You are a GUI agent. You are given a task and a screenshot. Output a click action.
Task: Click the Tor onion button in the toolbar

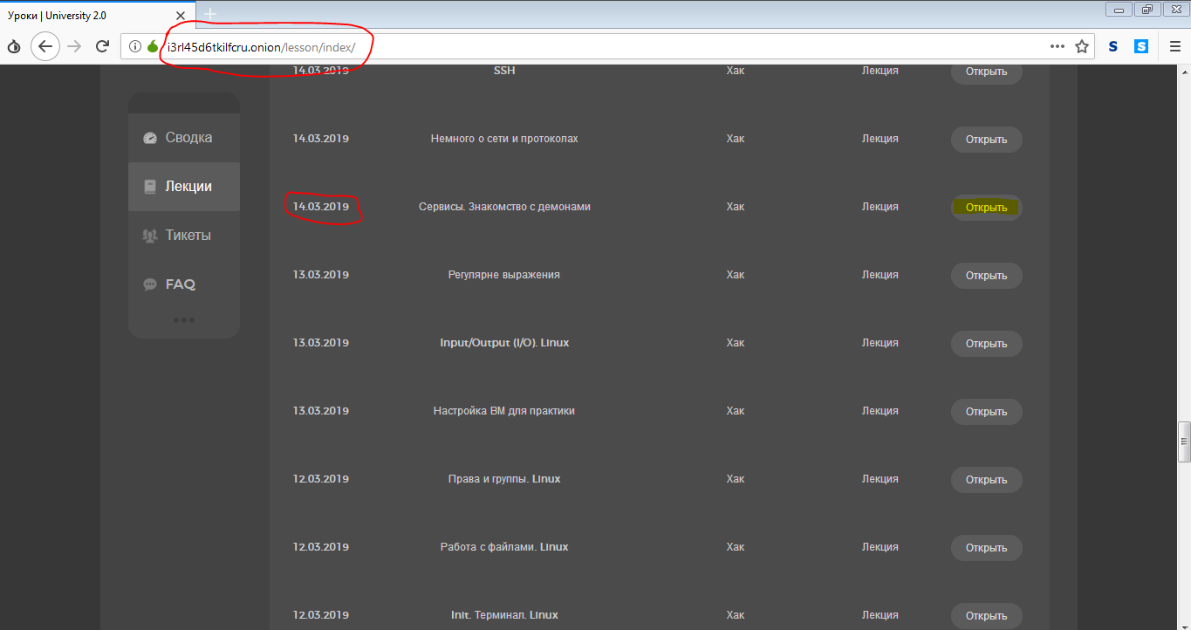[x=14, y=46]
